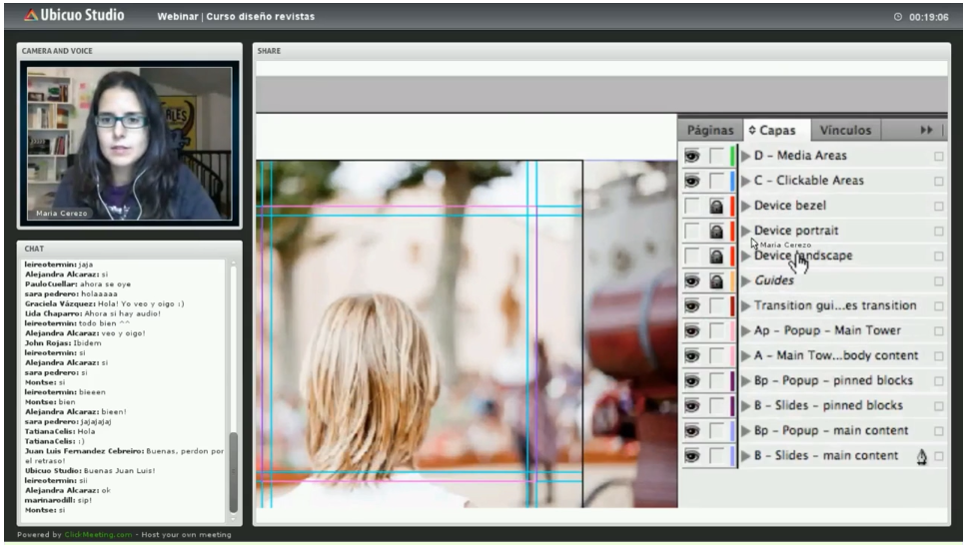Toggle visibility of the Guides layer
This screenshot has width=967, height=545.
(691, 280)
